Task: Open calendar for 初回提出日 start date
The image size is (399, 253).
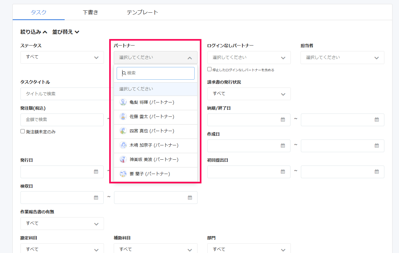Action: [283, 172]
